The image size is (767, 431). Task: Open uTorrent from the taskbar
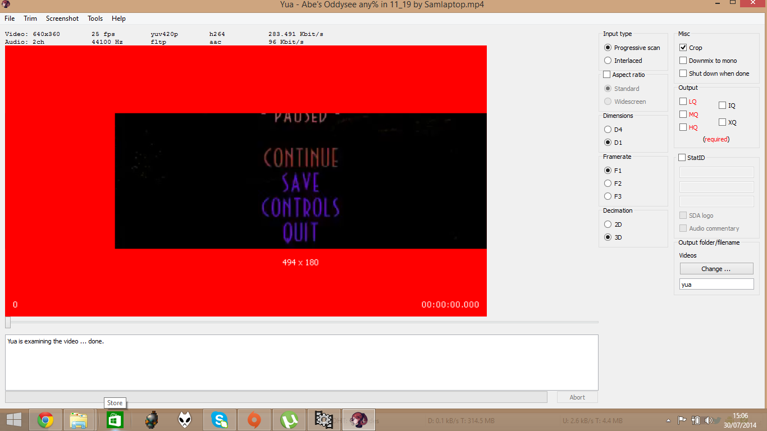click(289, 420)
